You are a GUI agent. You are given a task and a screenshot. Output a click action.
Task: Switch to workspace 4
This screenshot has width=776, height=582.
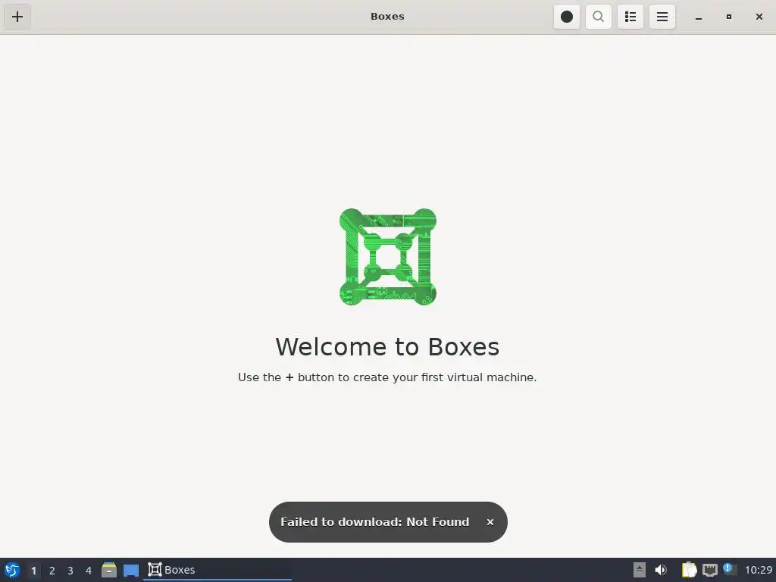click(89, 571)
